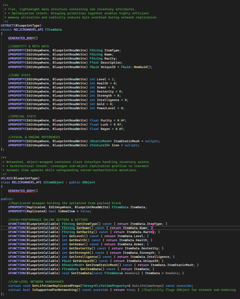Click the ItemType property name in FItemData

[x=112, y=50]
